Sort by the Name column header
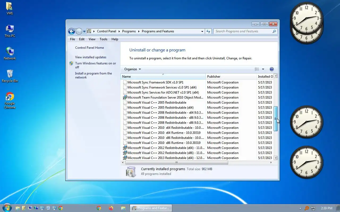340x212 pixels. [163, 77]
